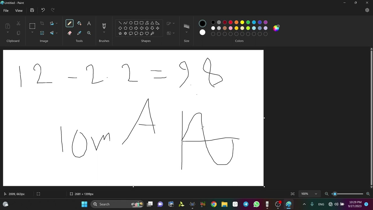
Task: Choose the purple color swatch
Action: pyautogui.click(x=265, y=22)
